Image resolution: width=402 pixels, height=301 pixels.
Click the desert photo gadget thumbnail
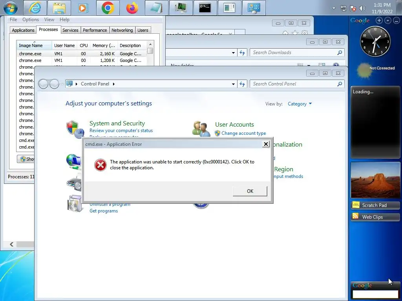tap(375, 180)
